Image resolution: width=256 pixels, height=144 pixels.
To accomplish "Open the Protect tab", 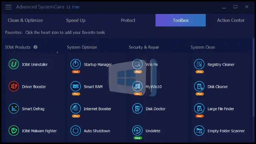I will (128, 20).
